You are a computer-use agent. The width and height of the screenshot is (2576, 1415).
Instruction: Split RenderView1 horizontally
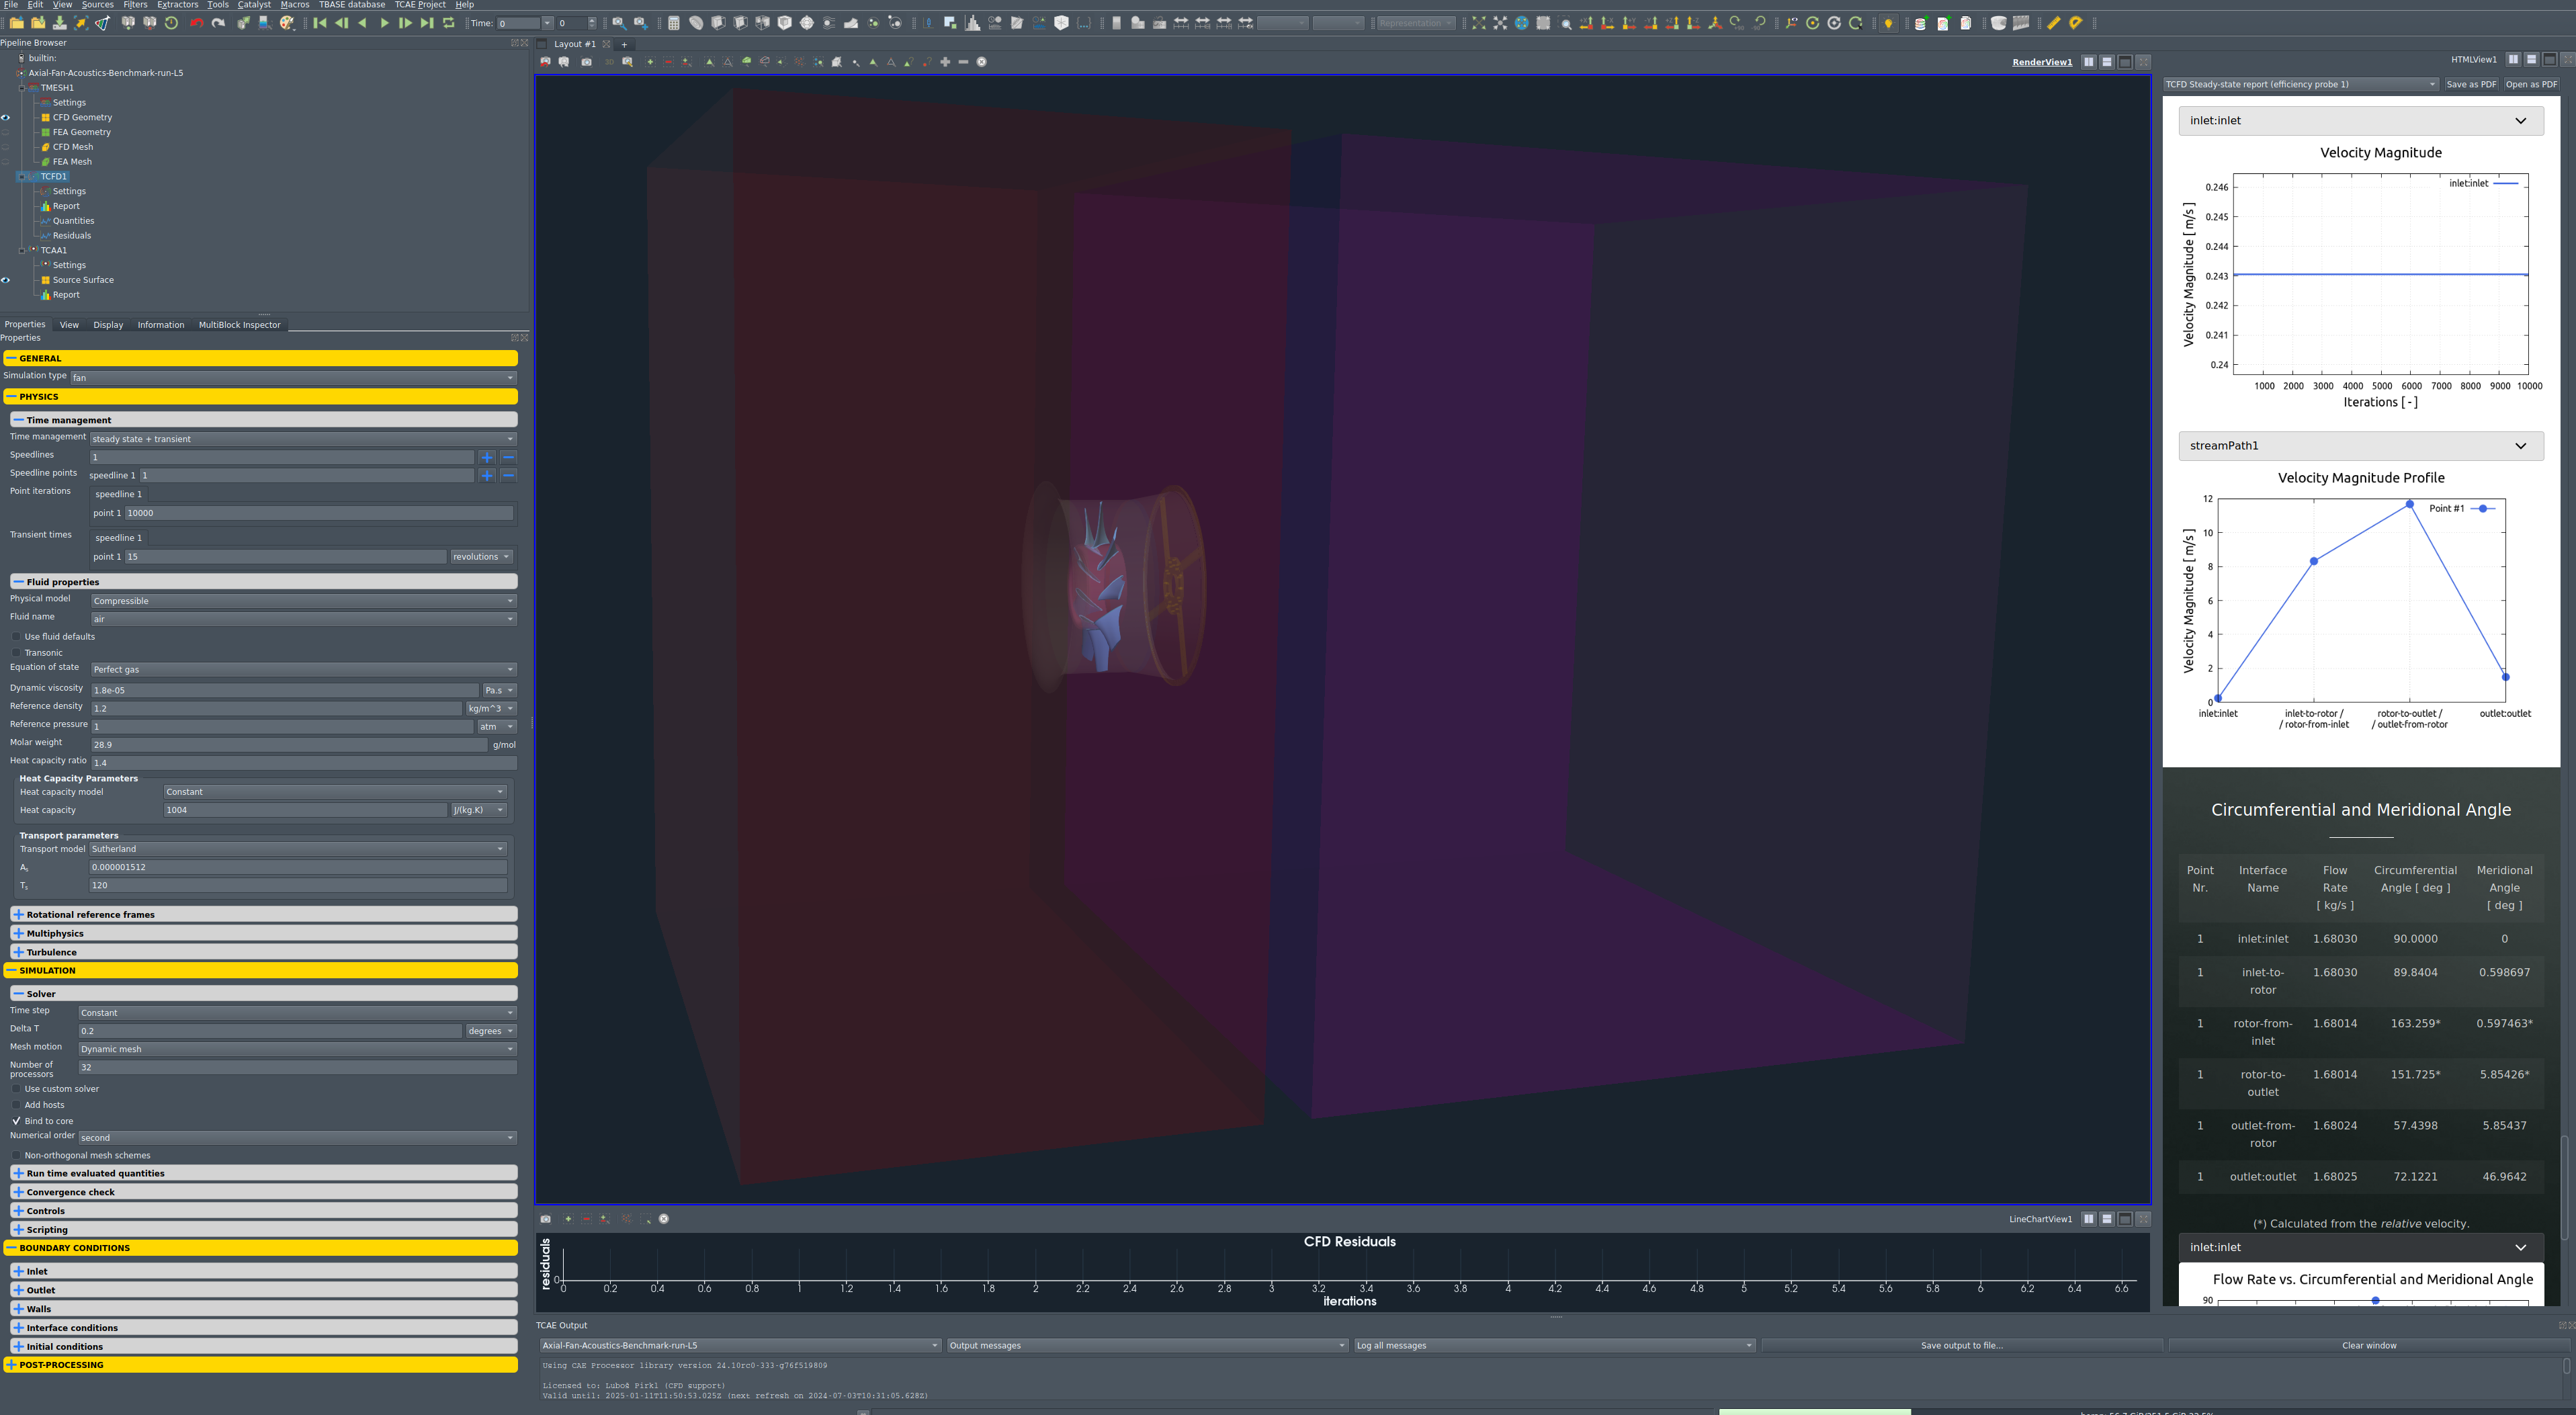pyautogui.click(x=2088, y=62)
